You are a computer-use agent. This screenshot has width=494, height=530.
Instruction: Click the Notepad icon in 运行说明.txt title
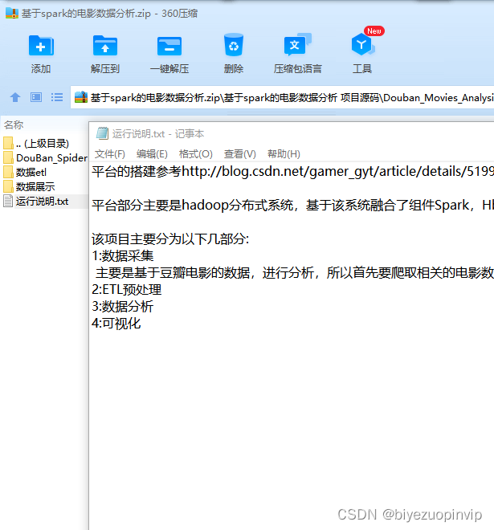(x=103, y=133)
